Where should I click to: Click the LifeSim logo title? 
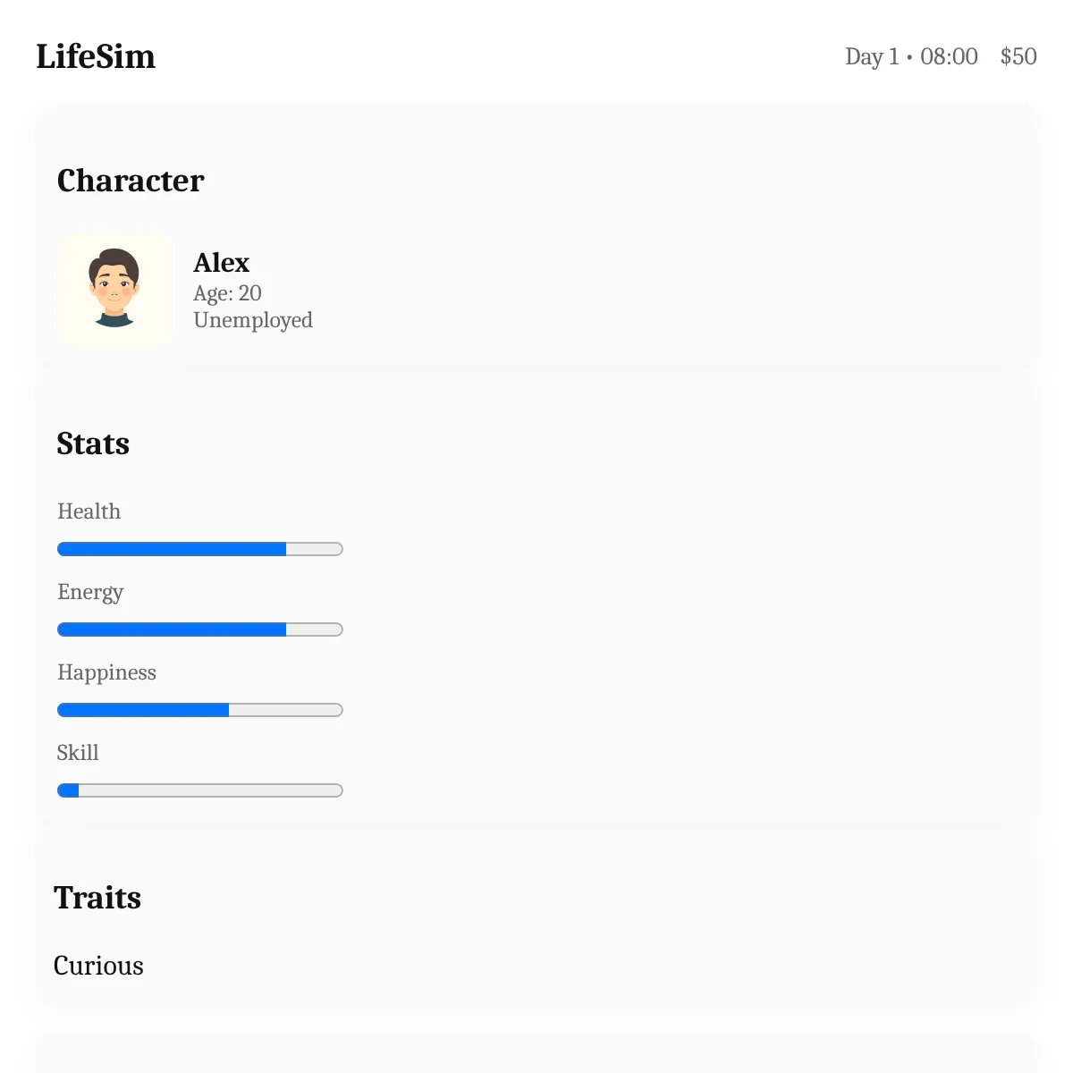(x=96, y=56)
